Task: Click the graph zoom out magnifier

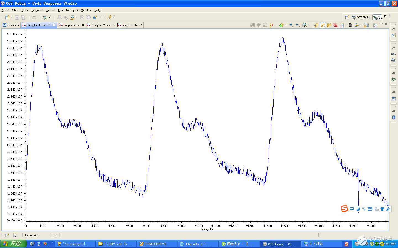Action: point(298,25)
